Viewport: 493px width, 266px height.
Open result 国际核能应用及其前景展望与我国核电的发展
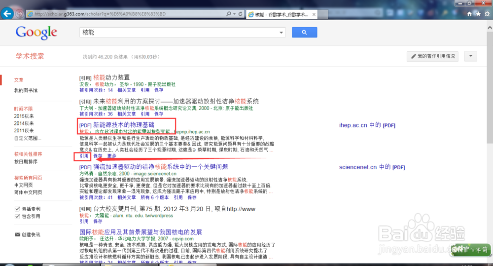tap(141, 232)
